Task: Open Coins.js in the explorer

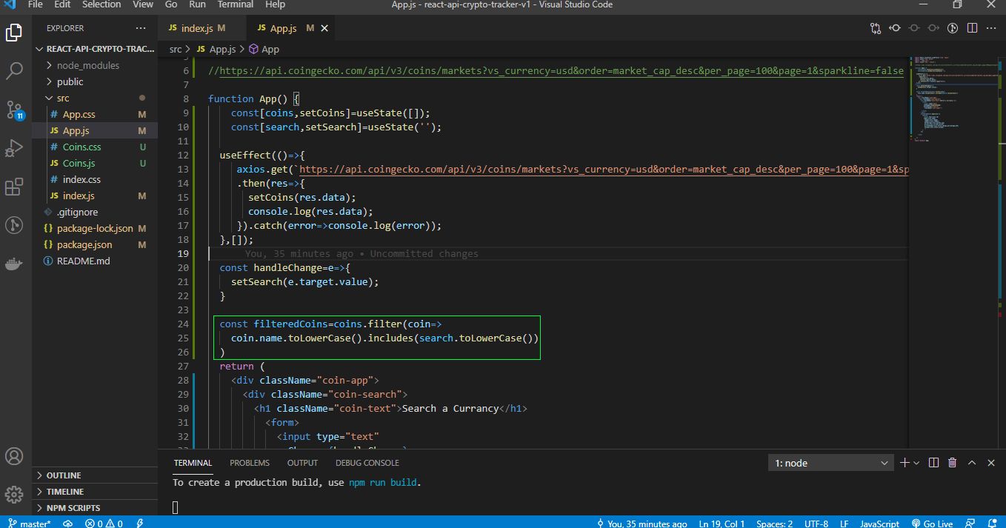Action: click(79, 163)
